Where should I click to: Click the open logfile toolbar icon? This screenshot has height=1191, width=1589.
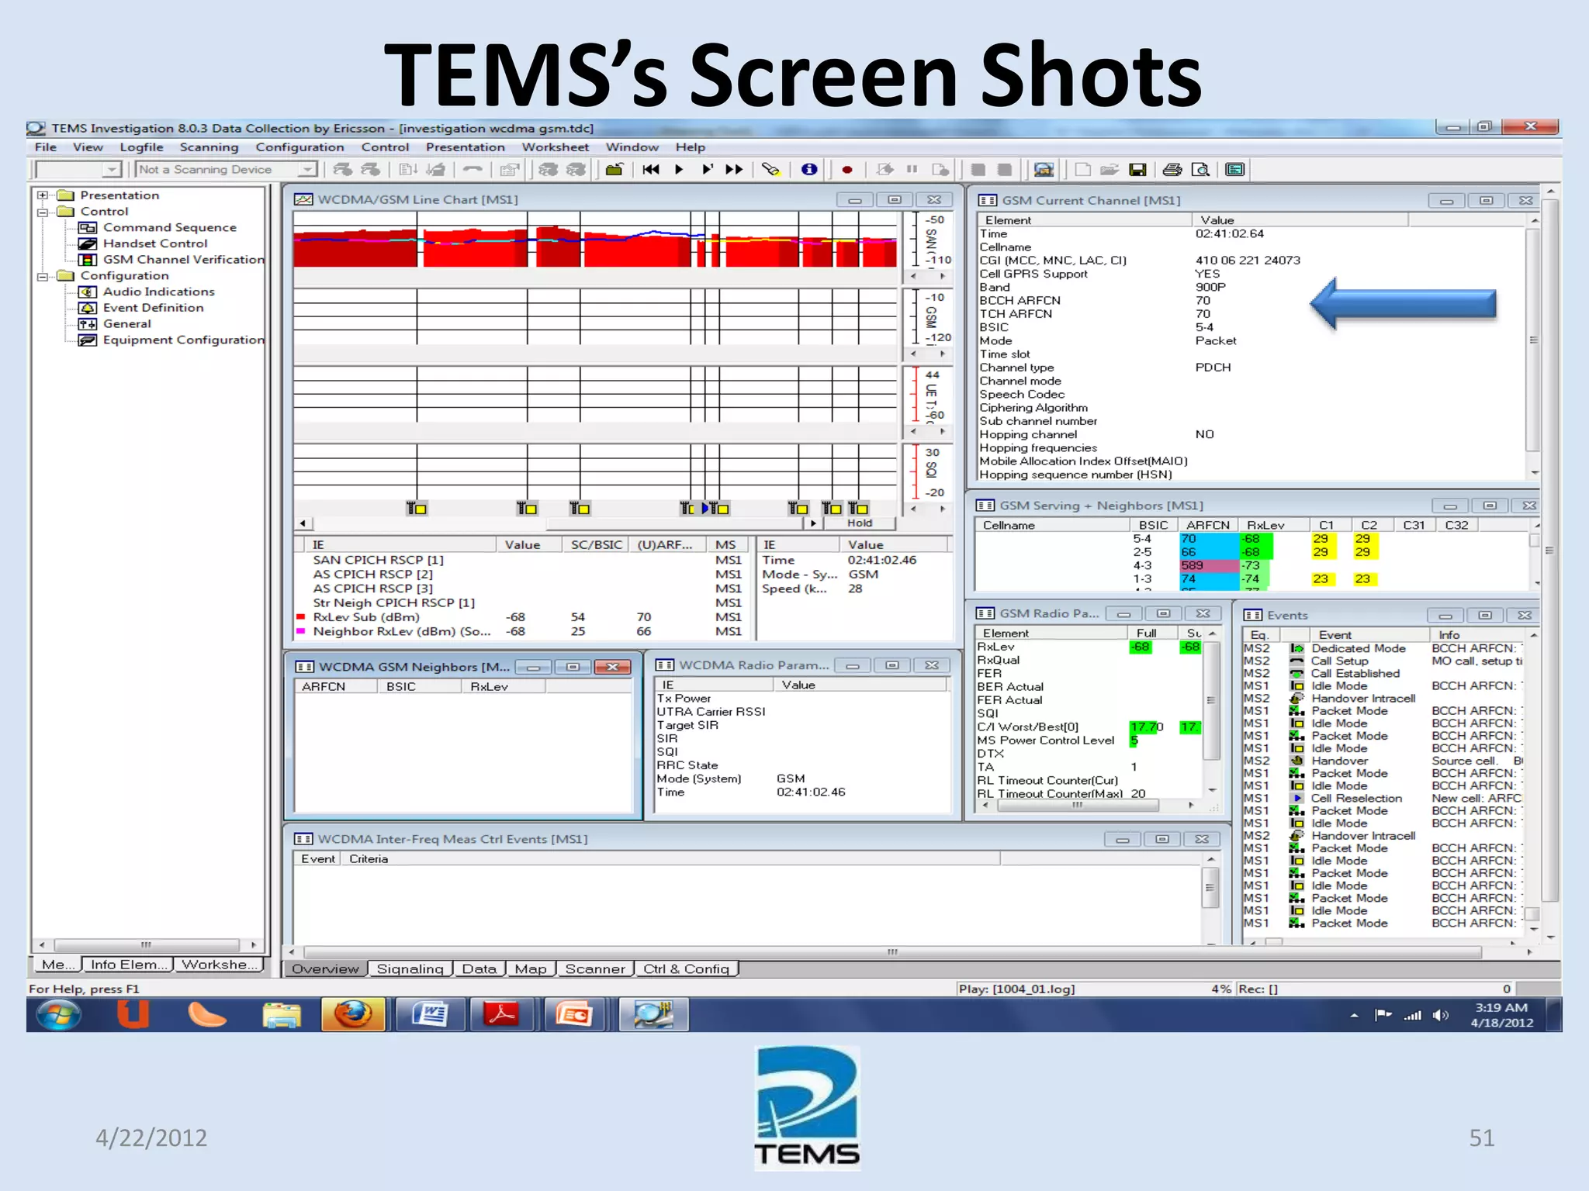click(614, 170)
